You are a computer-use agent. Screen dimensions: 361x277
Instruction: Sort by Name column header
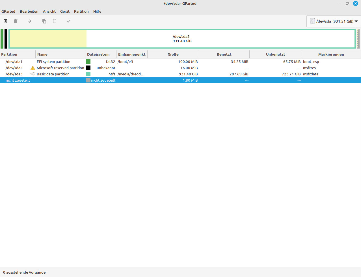coord(60,54)
